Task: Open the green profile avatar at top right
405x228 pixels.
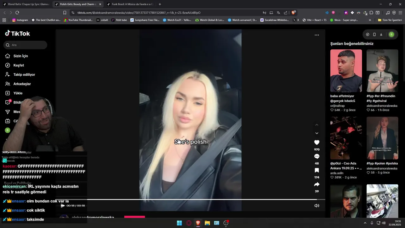Action: [391, 35]
